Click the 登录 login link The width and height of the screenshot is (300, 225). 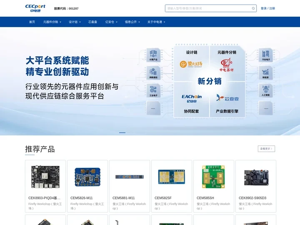(264, 8)
